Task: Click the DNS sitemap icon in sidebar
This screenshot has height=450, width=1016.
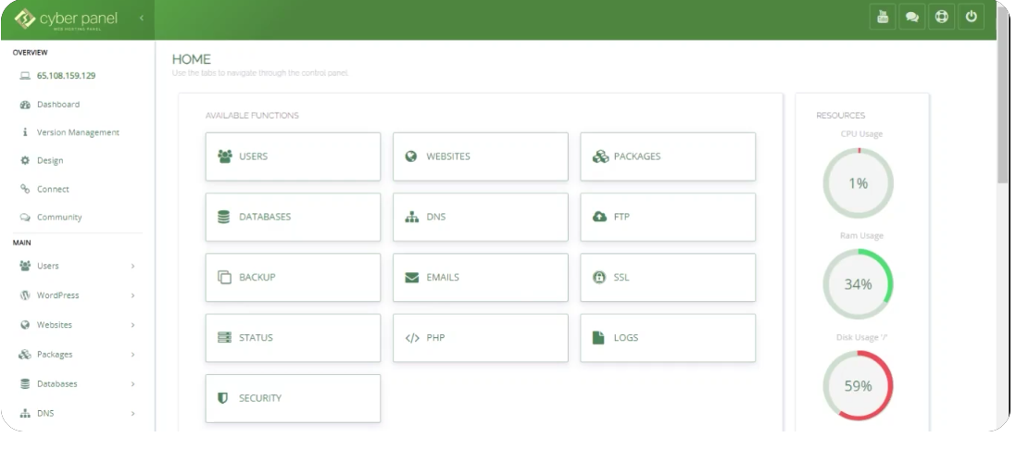Action: (25, 413)
